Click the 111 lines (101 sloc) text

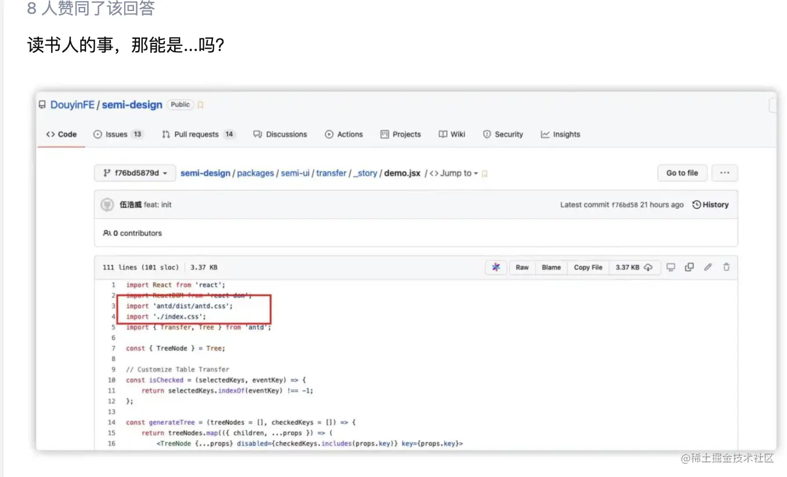tap(141, 268)
